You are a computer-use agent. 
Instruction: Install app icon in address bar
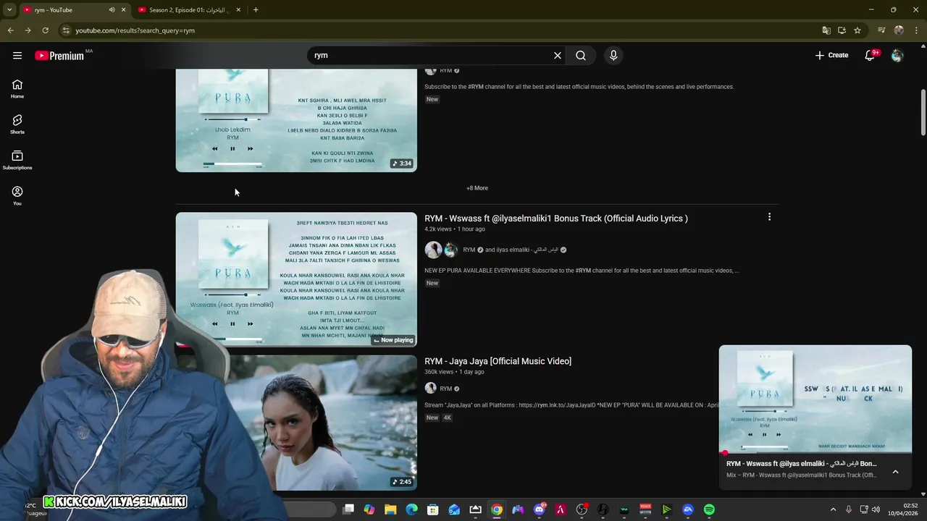[842, 30]
